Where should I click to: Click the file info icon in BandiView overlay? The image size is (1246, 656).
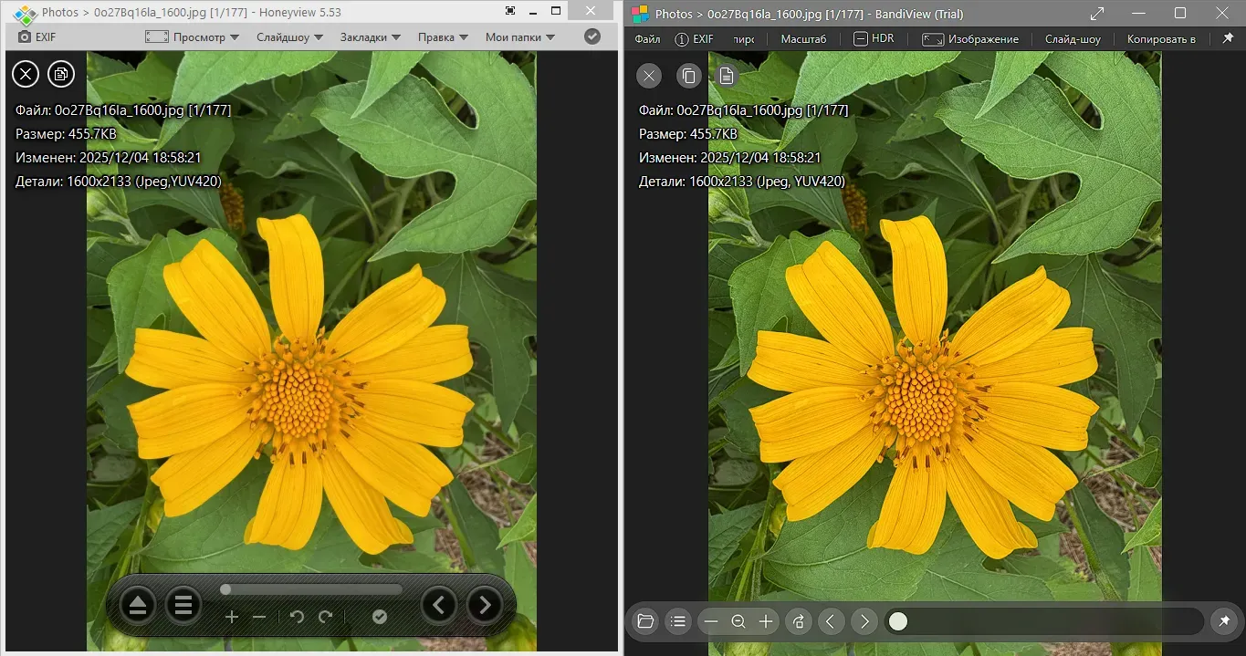(x=726, y=76)
